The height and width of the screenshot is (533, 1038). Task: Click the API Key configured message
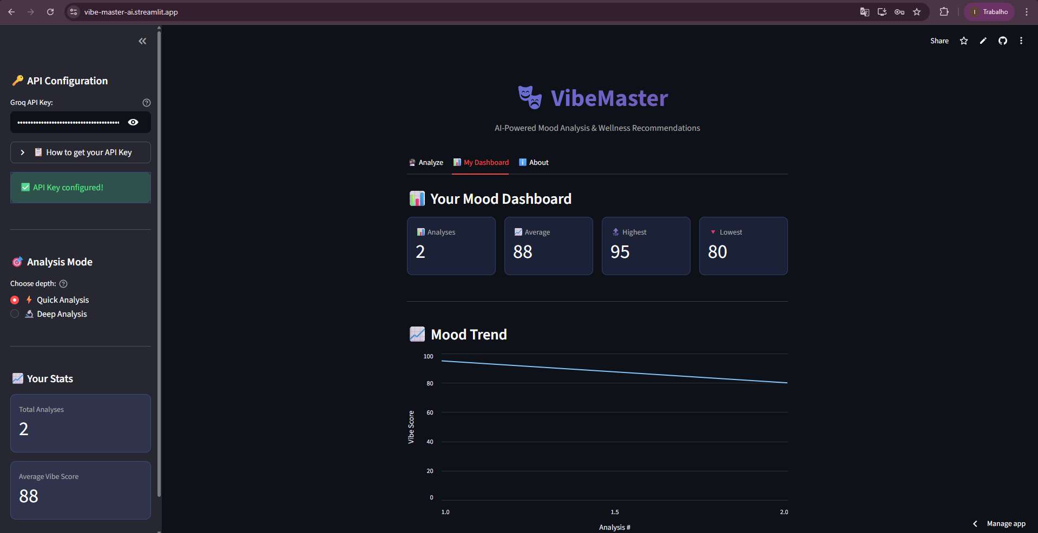(x=81, y=188)
